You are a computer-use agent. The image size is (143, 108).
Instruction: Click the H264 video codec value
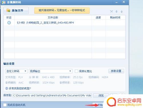105,77
